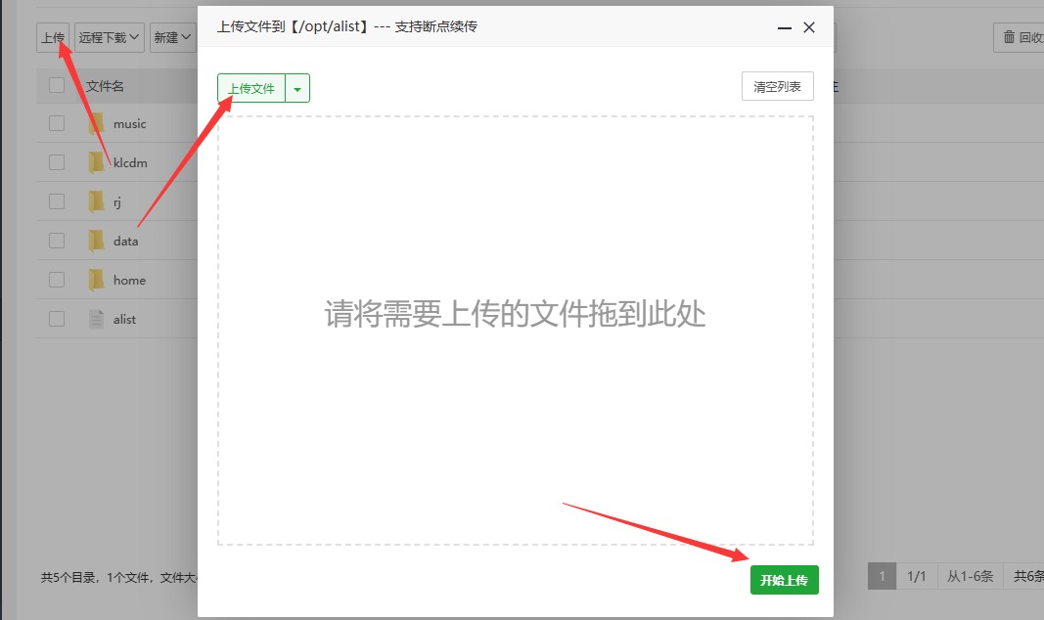1044x620 pixels.
Task: Expand the arrow beside 上传文件 button
Action: [x=298, y=87]
